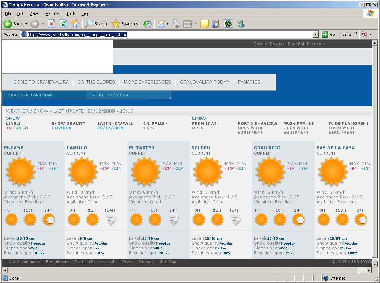Click the Internet zone status indicator
Screen dimensions: 380x283
pos(334,278)
